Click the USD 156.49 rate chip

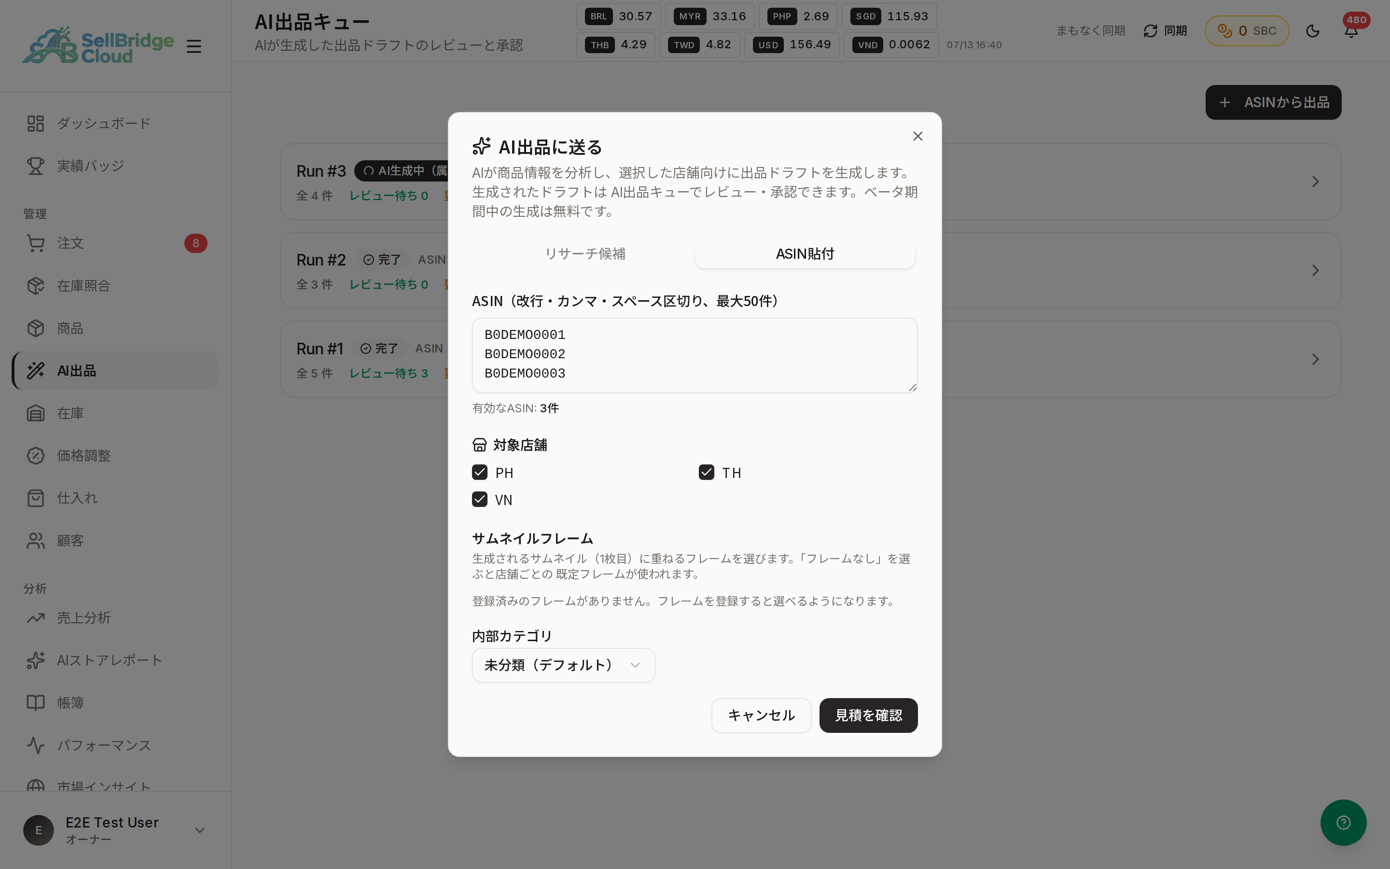tap(792, 45)
